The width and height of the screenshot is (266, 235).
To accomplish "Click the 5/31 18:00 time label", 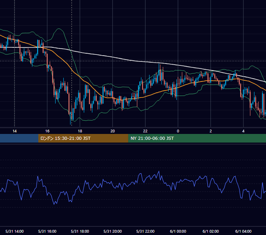I will (80, 231).
